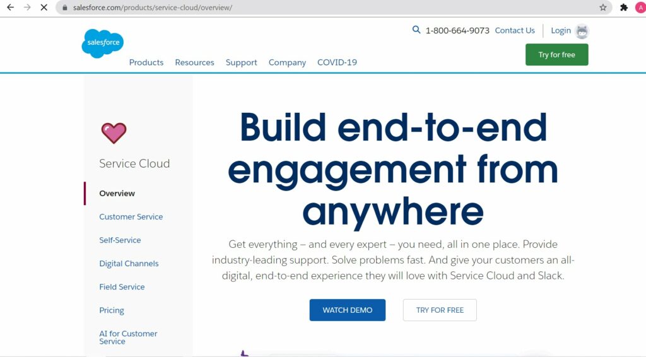646x357 pixels.
Task: Click the Service Cloud sidebar heading
Action: tap(134, 163)
